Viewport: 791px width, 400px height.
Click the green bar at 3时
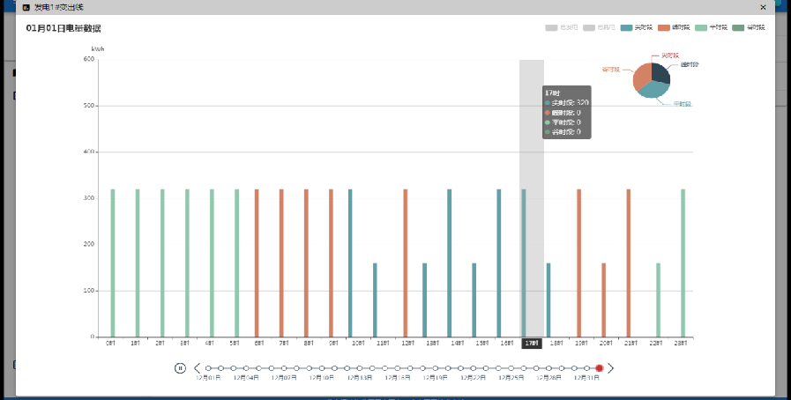coord(187,263)
